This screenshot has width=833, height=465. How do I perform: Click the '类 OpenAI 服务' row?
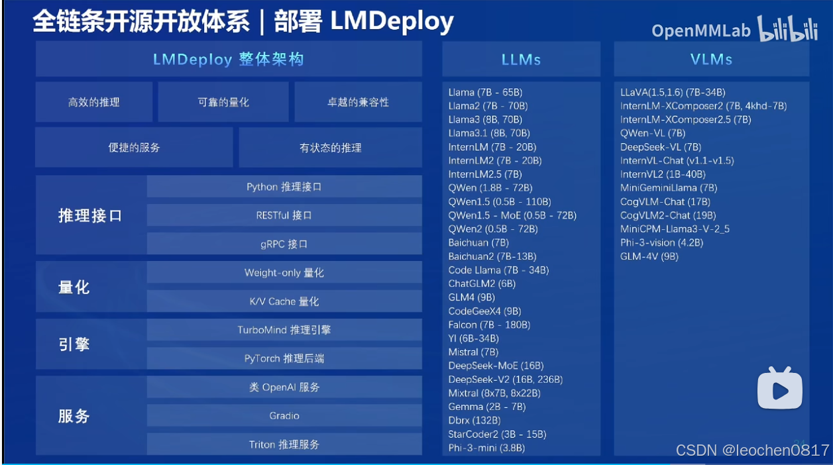click(284, 387)
